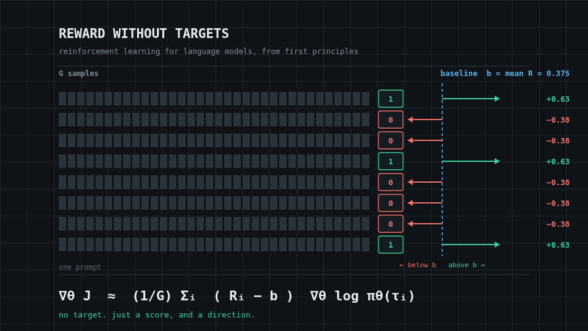Click the 'above b →' legend text
Viewport: 588px width, 331px height.
coord(467,265)
